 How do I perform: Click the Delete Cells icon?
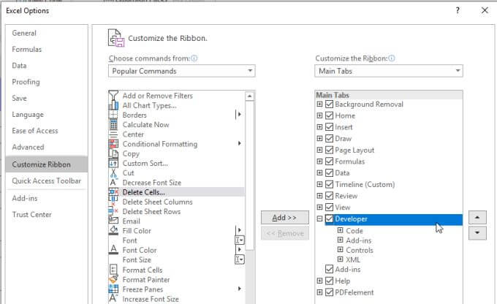tap(113, 192)
